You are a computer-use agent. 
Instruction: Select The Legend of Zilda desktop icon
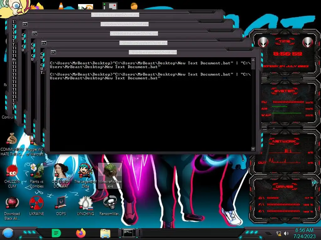(x=85, y=176)
